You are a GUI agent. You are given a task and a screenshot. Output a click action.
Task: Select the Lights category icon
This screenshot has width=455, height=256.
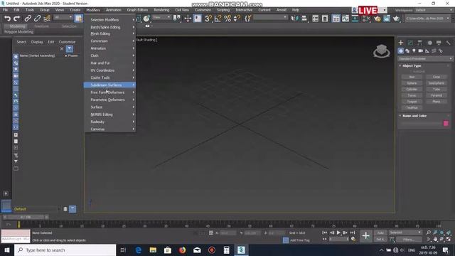click(414, 50)
